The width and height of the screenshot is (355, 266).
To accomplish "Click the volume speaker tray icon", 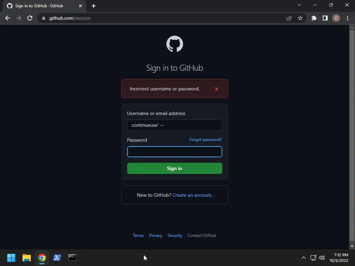I will tap(321, 258).
